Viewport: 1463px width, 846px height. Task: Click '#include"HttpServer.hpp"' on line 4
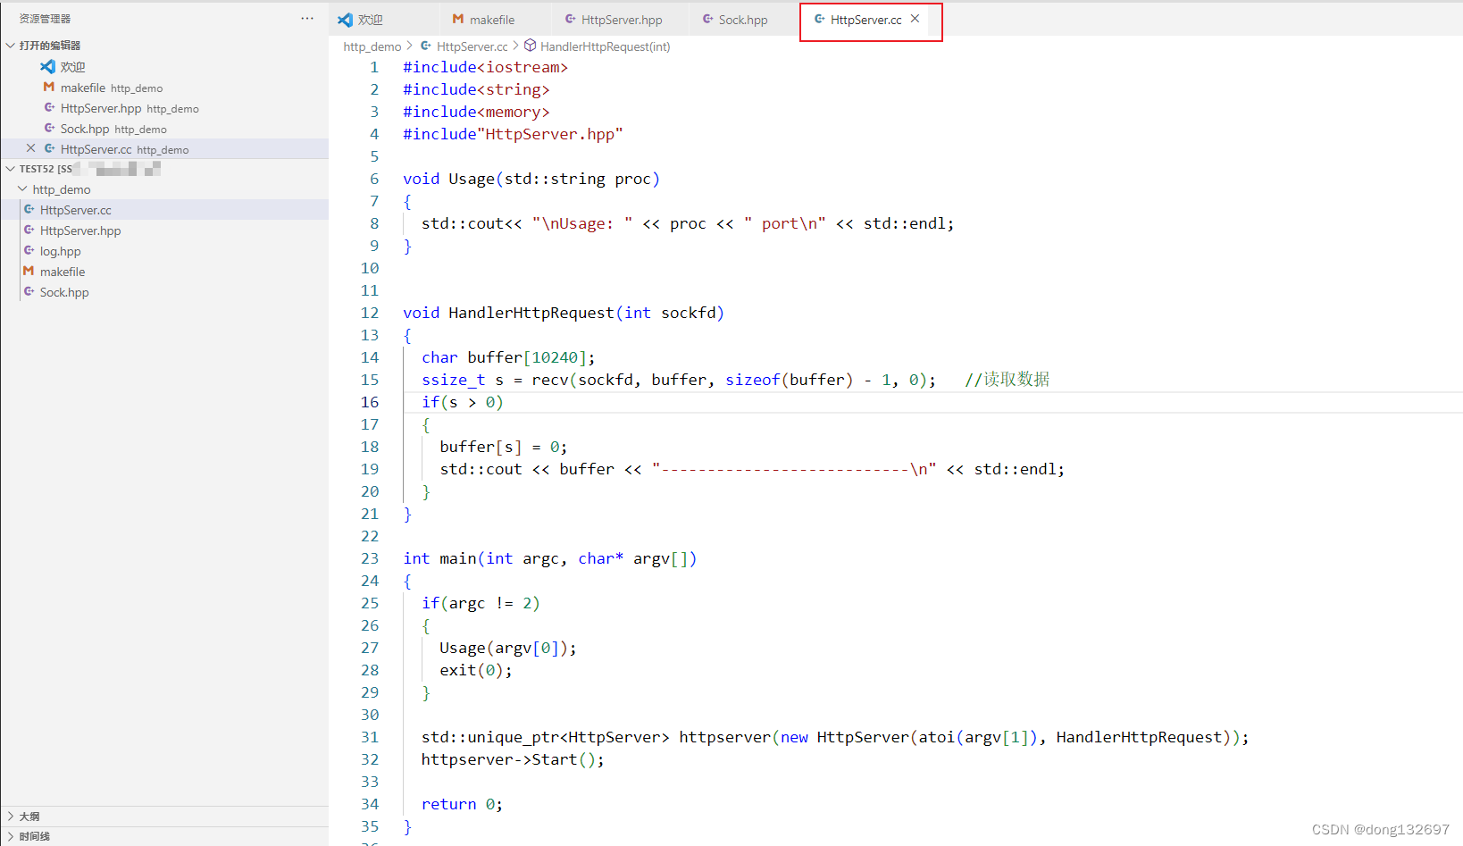[x=513, y=134]
